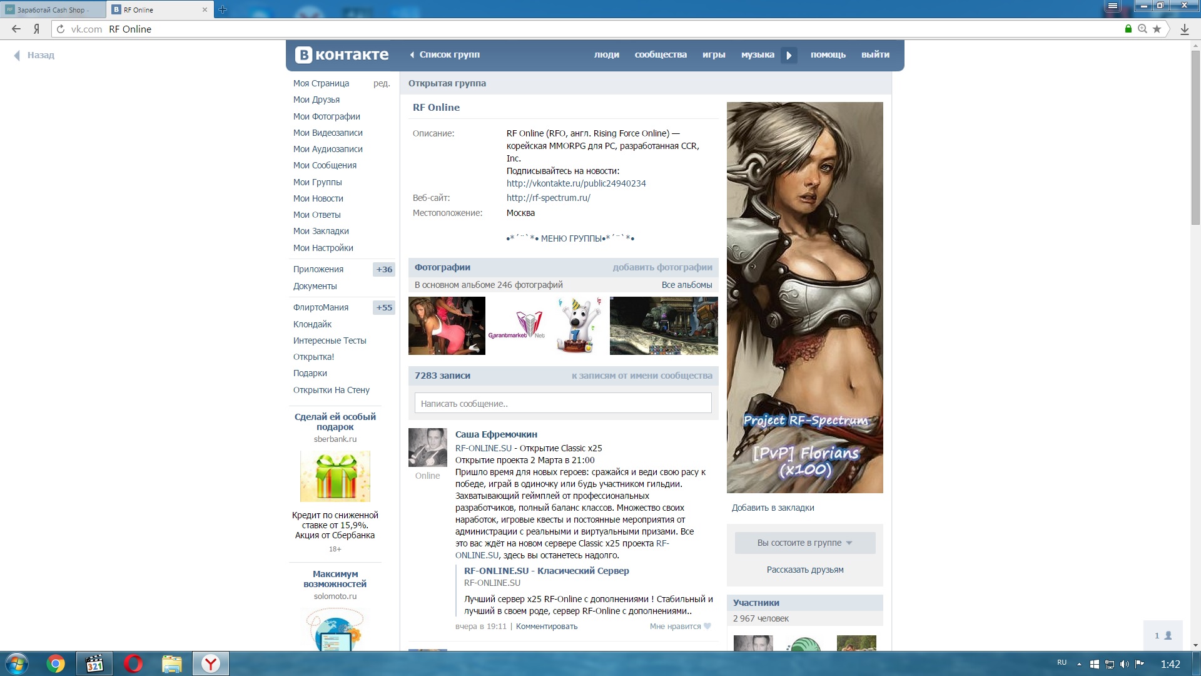Click Комментировать under the post
This screenshot has height=676, width=1201.
(547, 627)
